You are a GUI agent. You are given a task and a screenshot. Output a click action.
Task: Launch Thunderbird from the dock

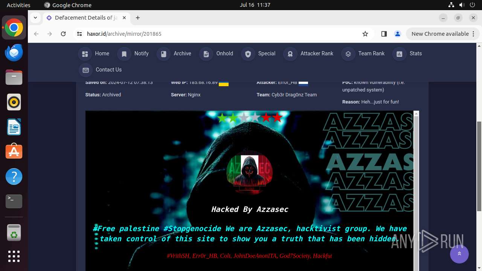[14, 52]
